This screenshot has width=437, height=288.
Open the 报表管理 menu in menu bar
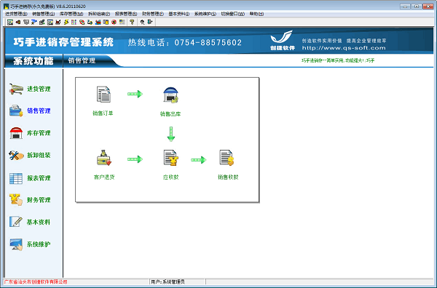click(x=126, y=14)
